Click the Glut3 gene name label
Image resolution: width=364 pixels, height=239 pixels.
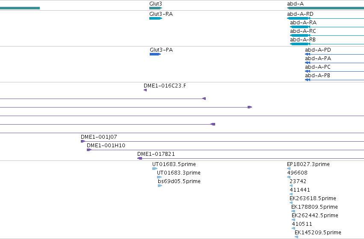156,4
